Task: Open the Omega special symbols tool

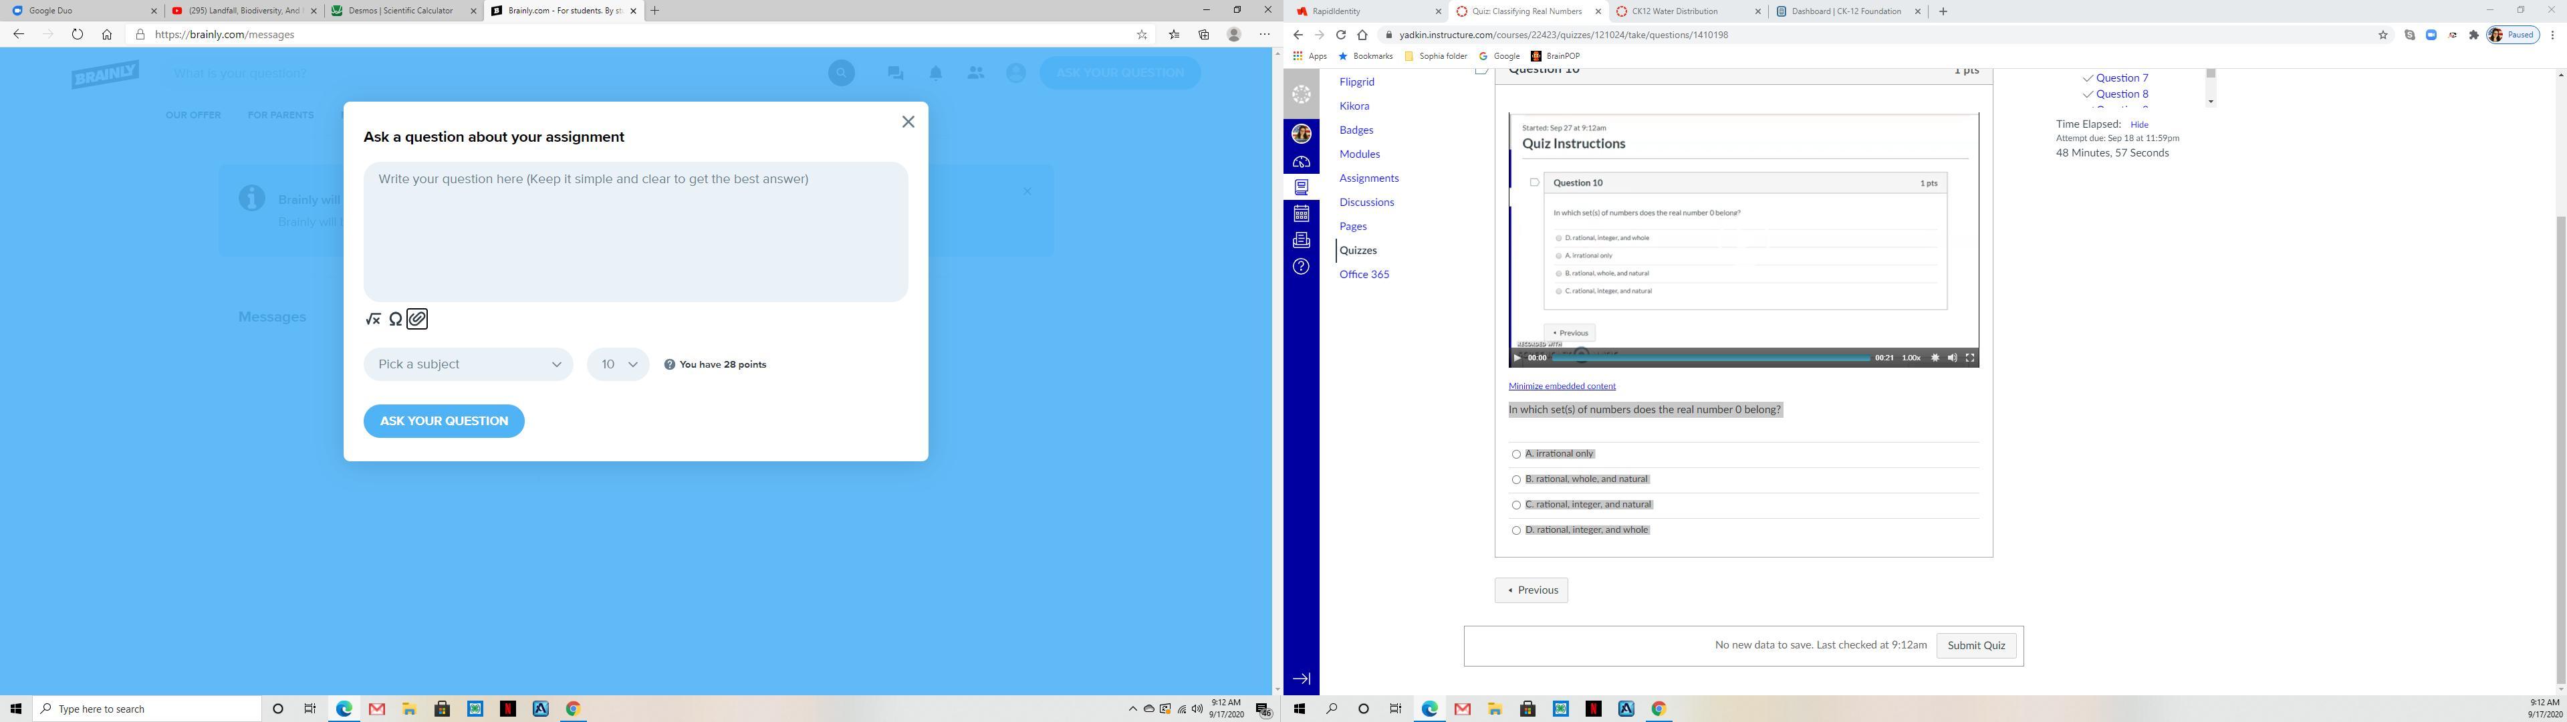Action: coord(396,319)
